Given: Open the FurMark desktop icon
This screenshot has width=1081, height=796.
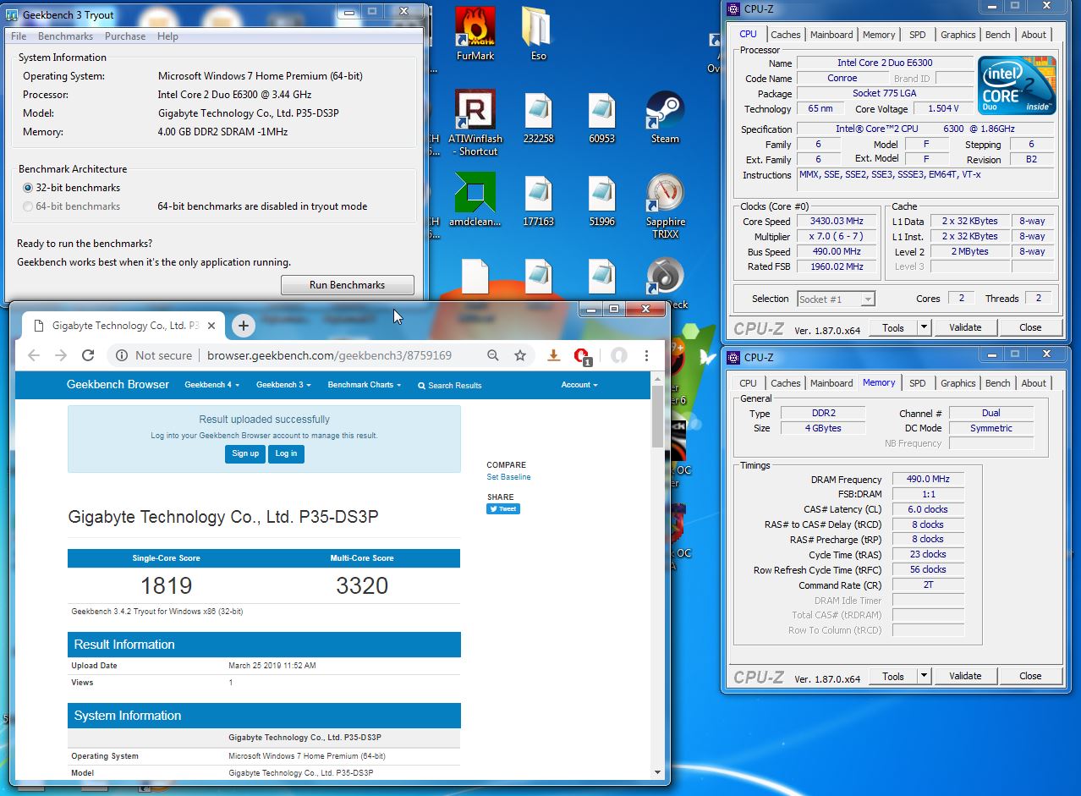Looking at the screenshot, I should [x=475, y=34].
